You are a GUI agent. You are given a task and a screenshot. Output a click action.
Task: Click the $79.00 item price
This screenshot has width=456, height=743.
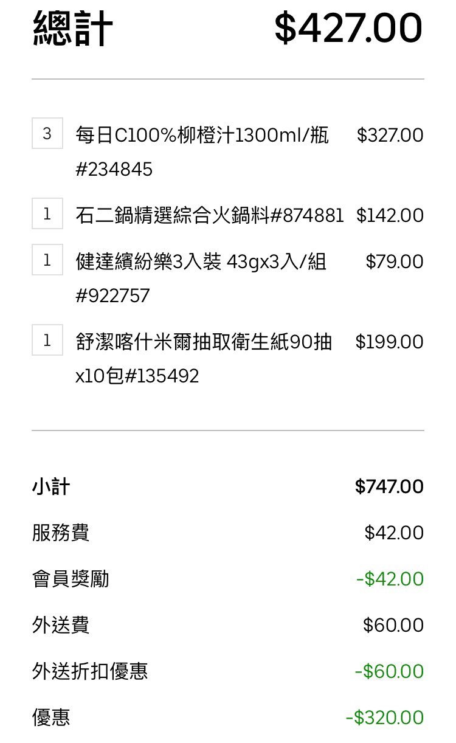click(x=394, y=261)
